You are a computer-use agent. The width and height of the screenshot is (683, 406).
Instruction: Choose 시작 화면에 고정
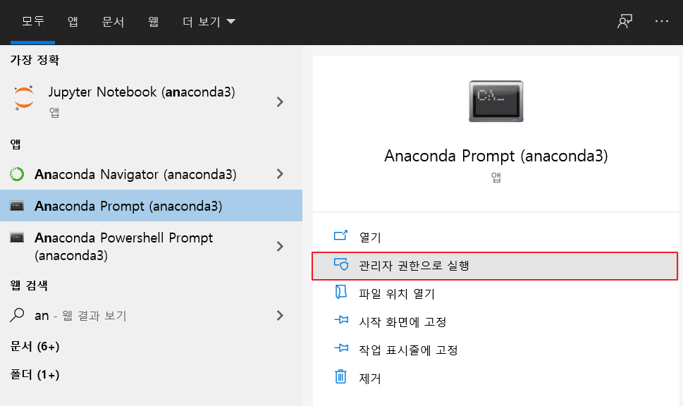402,322
